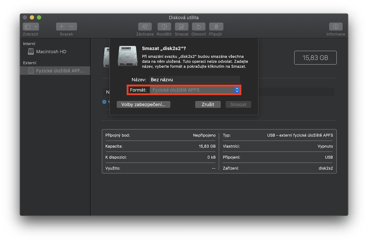Click the K dispozici value 0 kB
Screen dimensions: 368x242
click(x=211, y=157)
